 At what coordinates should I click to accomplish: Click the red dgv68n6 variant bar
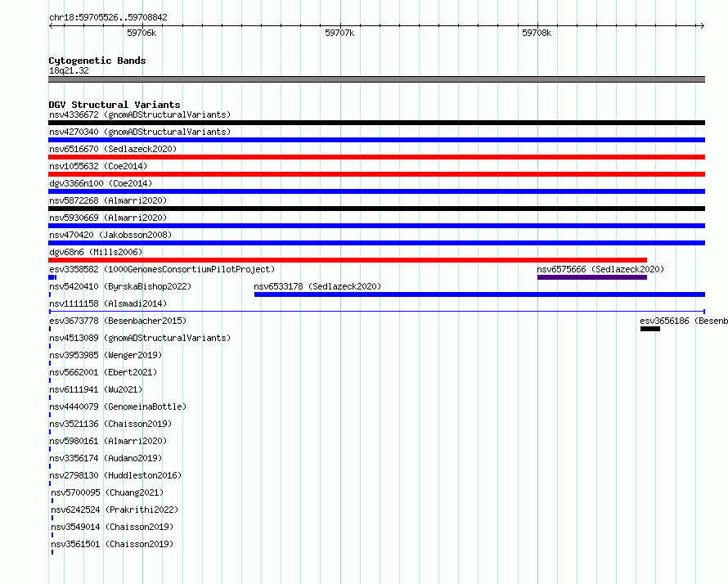coord(348,260)
